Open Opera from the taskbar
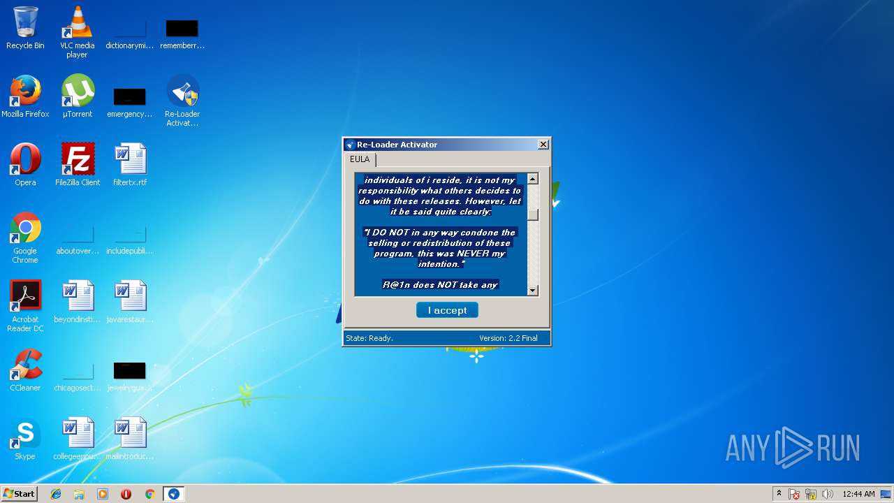This screenshot has width=894, height=503. pos(126,494)
